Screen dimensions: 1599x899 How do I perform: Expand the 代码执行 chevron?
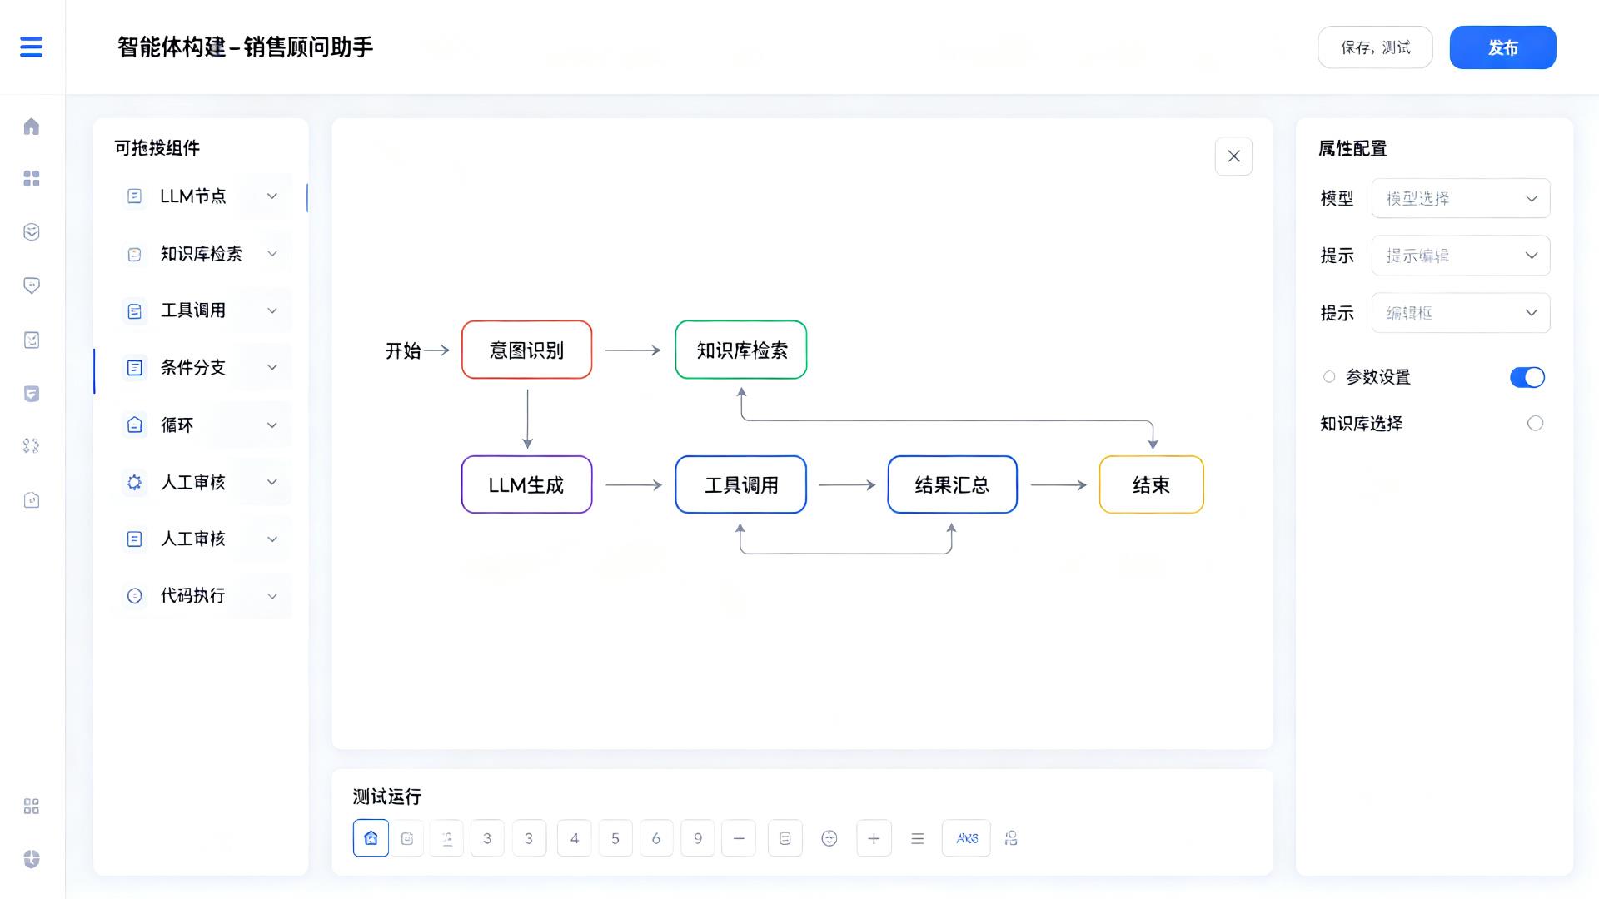tap(271, 596)
